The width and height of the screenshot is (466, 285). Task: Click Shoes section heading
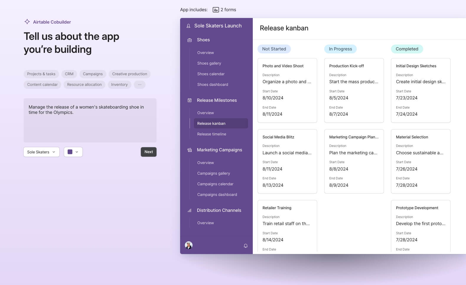click(x=203, y=40)
